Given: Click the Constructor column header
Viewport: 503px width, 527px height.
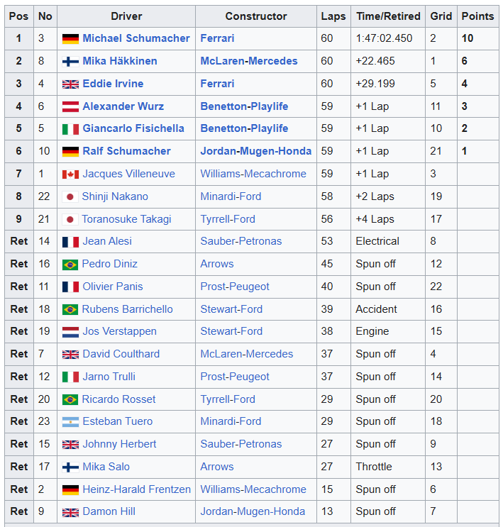Looking at the screenshot, I should point(256,16).
